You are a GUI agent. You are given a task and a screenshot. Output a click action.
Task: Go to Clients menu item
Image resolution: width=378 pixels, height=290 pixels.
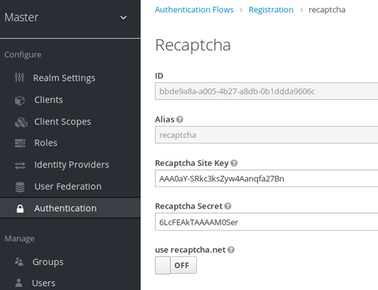pos(48,100)
